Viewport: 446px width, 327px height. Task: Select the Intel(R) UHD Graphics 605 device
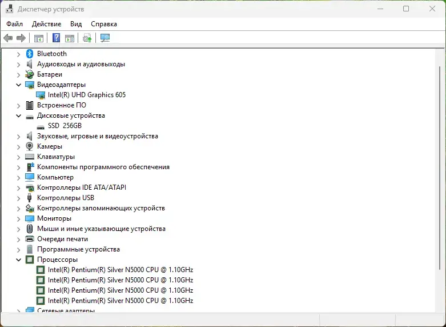pyautogui.click(x=87, y=95)
